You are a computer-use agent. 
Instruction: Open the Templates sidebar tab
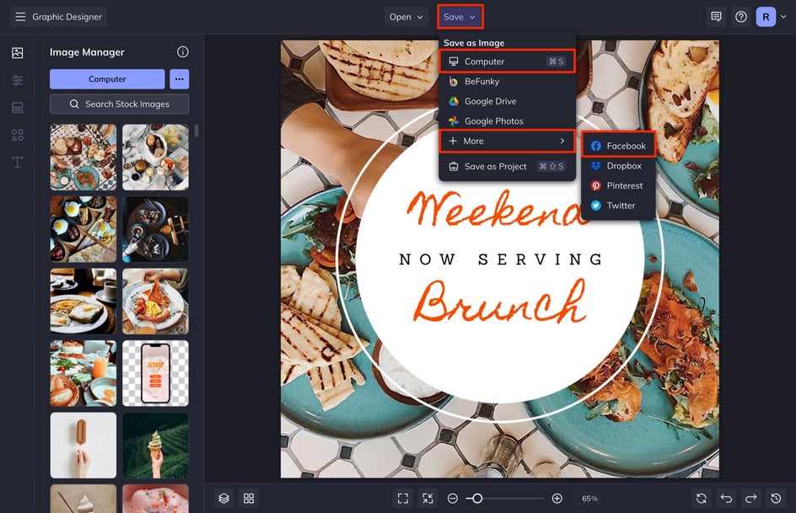(17, 108)
